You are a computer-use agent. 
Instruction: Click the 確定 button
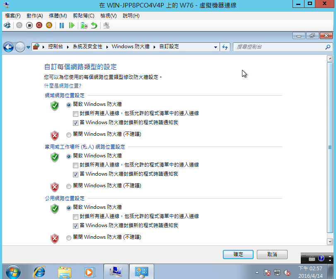(238, 254)
